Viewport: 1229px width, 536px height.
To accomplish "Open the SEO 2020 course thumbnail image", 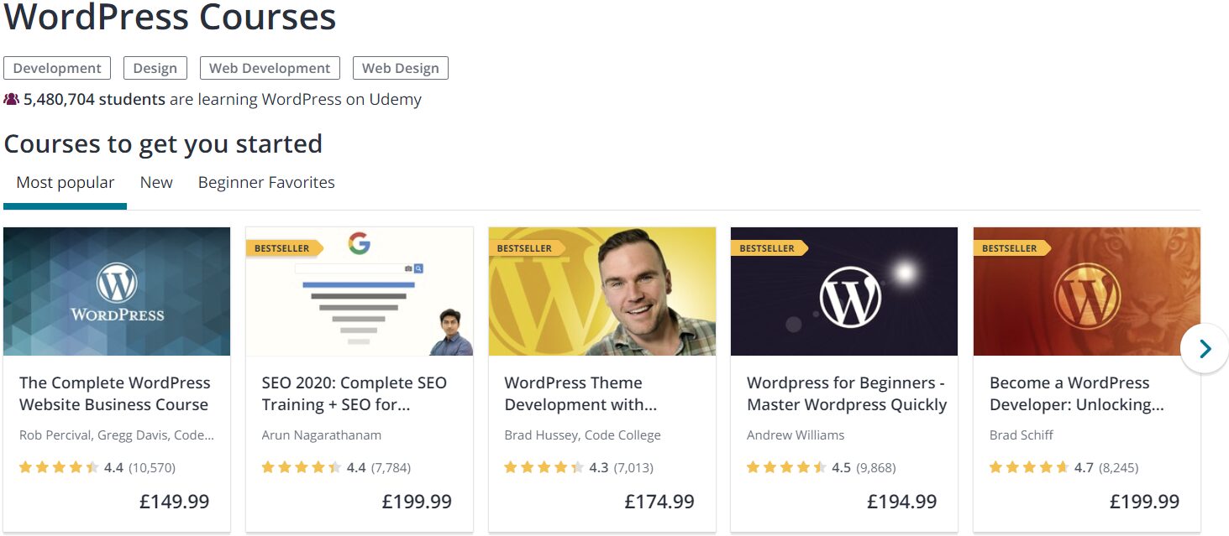I will [x=360, y=291].
